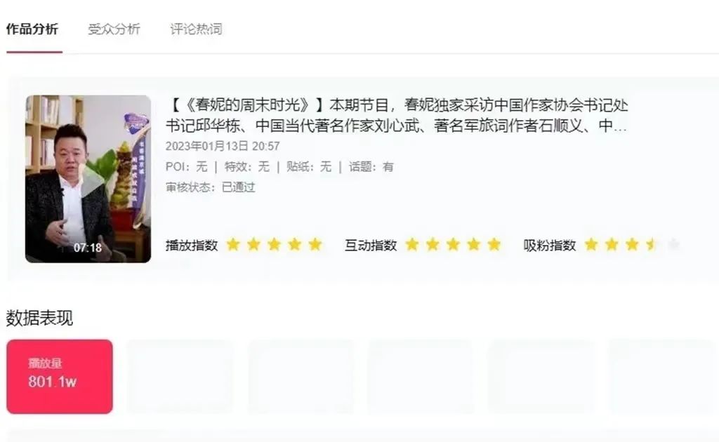Click first star of 互动指数 rating
This screenshot has height=442, width=719.
point(412,245)
